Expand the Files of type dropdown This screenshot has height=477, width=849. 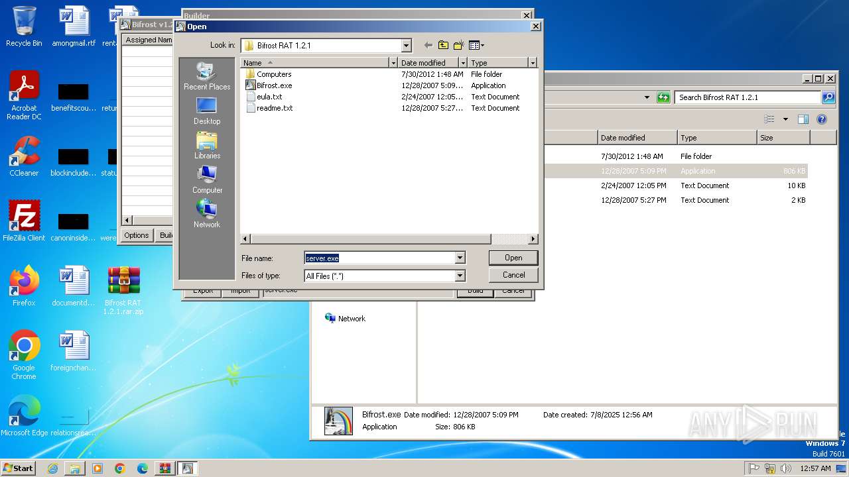460,276
